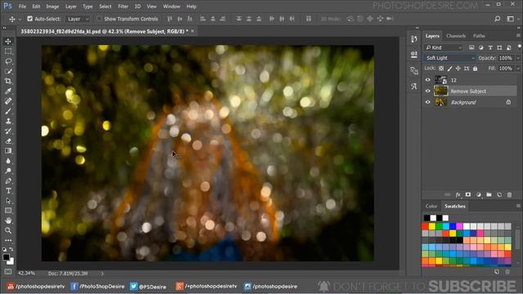The width and height of the screenshot is (523, 294).
Task: Select the Pen tool
Action: pos(8,181)
